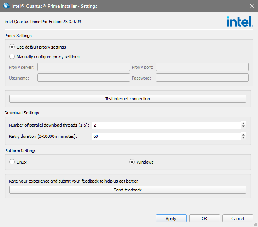Click the Intel logo
Image resolution: width=258 pixels, height=227 pixels.
tap(240, 22)
